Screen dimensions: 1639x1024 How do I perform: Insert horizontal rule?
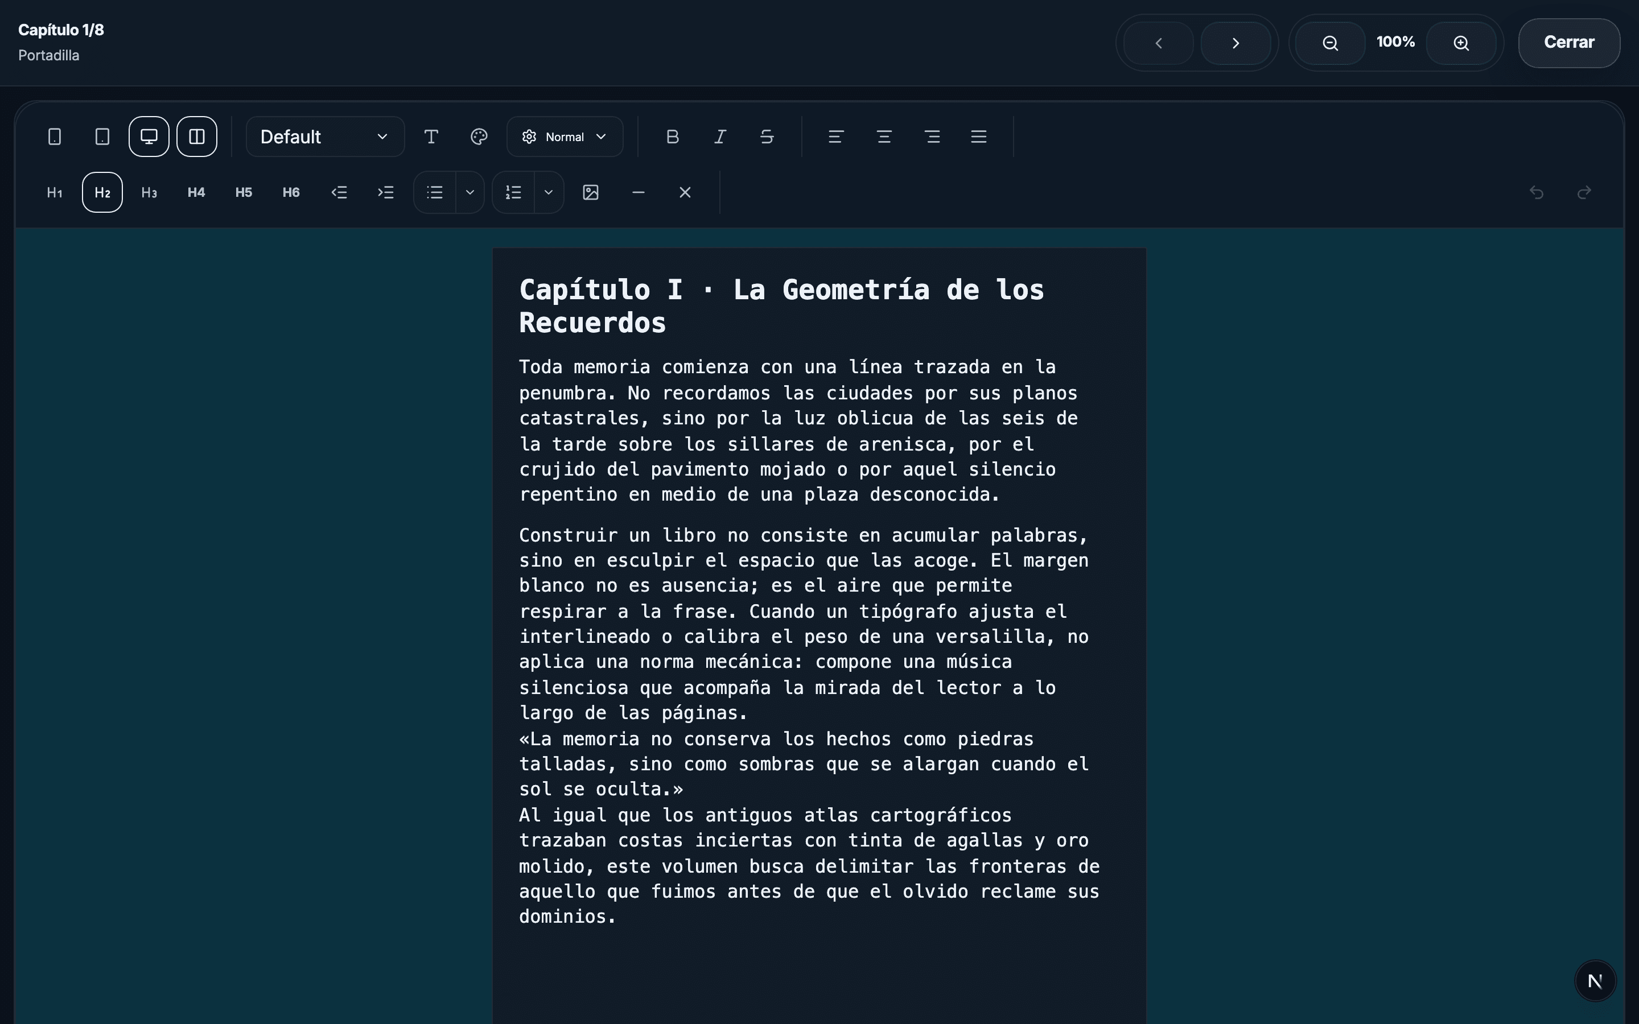click(x=638, y=192)
